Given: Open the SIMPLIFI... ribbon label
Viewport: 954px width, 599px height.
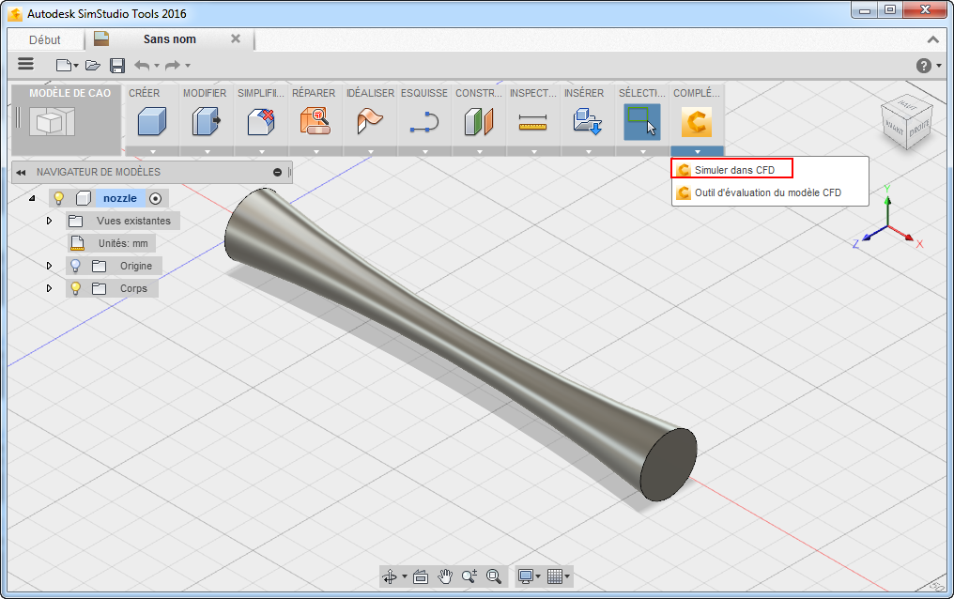Looking at the screenshot, I should [x=261, y=93].
